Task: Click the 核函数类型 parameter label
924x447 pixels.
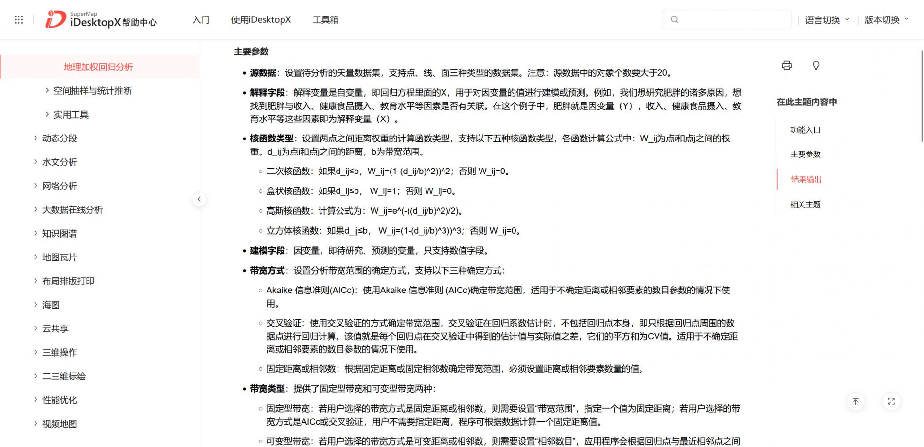Action: pos(272,138)
